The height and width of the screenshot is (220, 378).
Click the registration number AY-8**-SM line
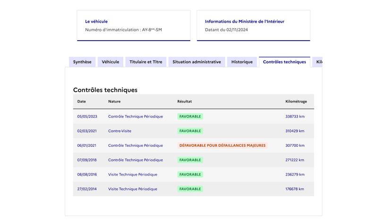(123, 30)
